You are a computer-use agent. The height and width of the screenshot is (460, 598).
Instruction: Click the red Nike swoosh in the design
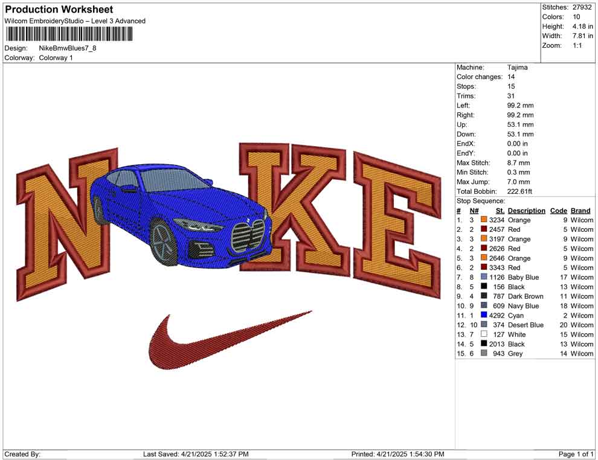tap(230, 340)
